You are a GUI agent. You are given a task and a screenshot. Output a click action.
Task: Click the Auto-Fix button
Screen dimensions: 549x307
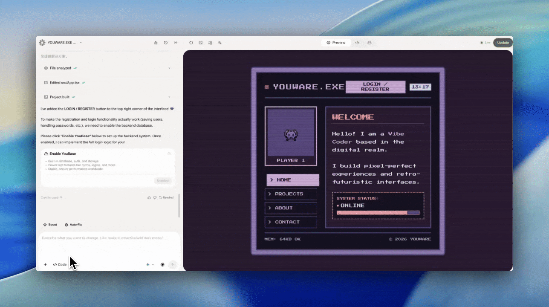(73, 225)
